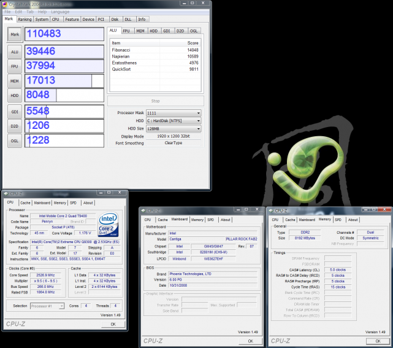Click the HDD score bar showing 8048

[64, 95]
